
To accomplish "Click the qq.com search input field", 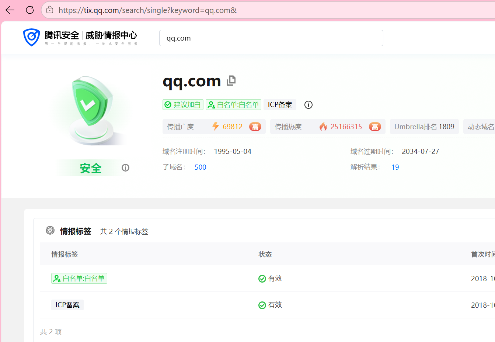I will click(x=271, y=38).
